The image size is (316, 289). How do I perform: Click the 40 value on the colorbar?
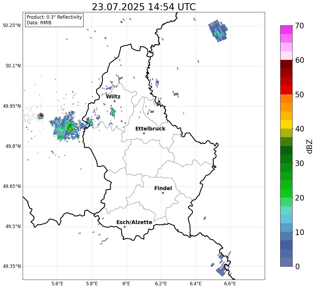pos(299,129)
